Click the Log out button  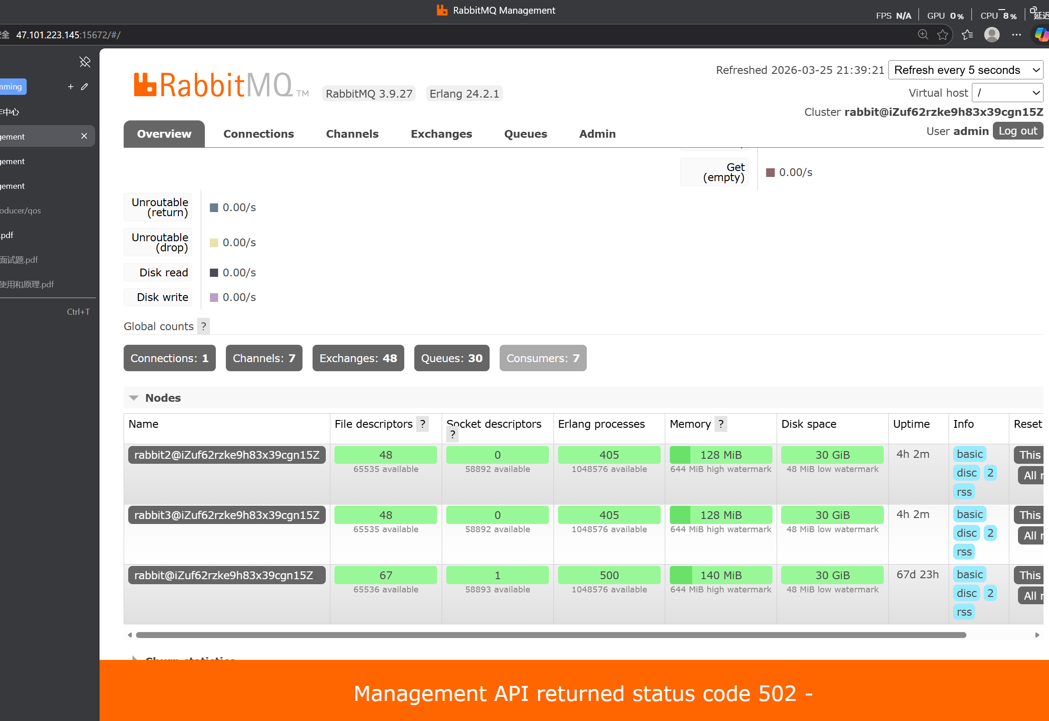coord(1018,131)
